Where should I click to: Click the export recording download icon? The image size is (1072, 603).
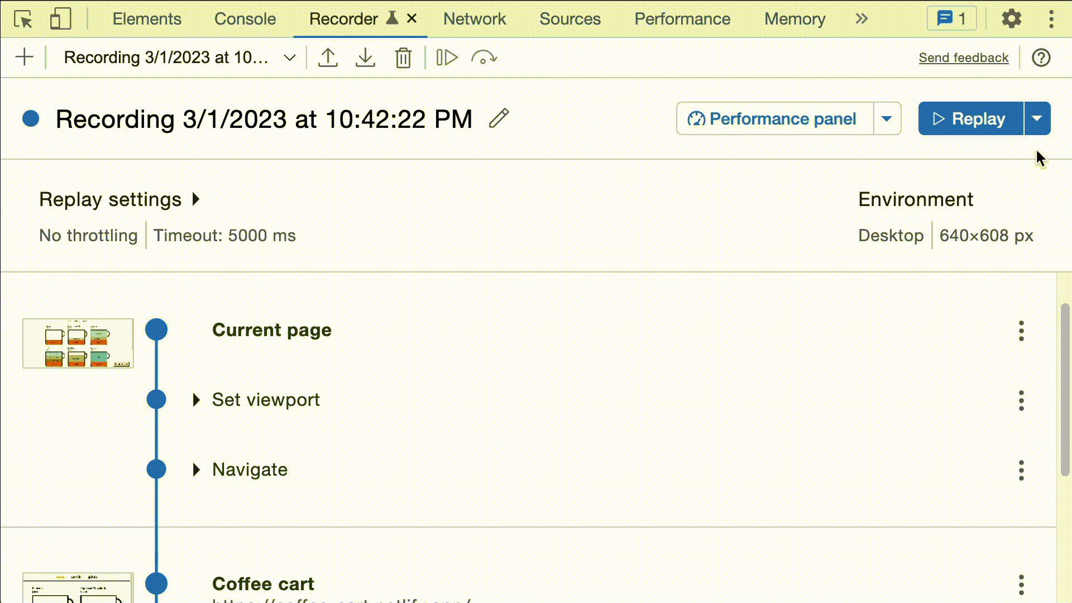coord(365,58)
